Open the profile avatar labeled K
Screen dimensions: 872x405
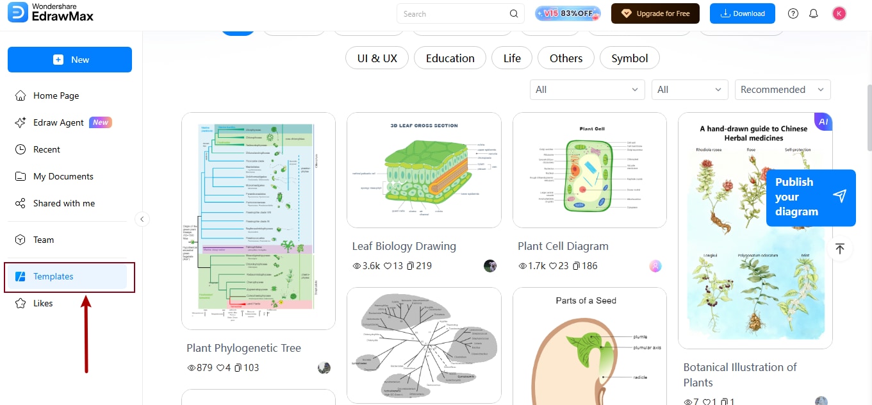coord(839,13)
